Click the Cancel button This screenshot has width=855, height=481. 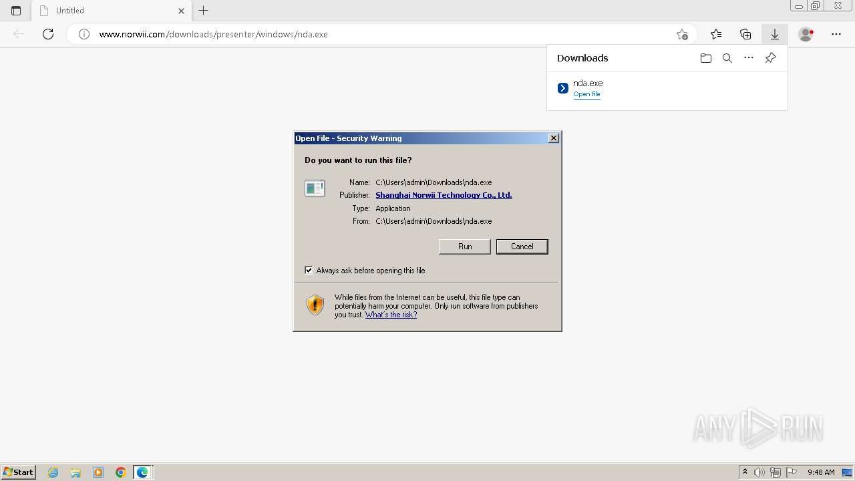pyautogui.click(x=522, y=247)
